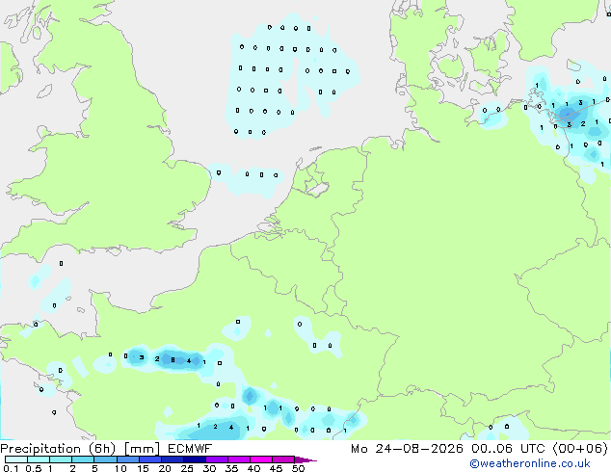Image resolution: width=611 pixels, height=472 pixels.
Task: Click the 25–30 mm navy legend swatch
Action: [x=195, y=459]
